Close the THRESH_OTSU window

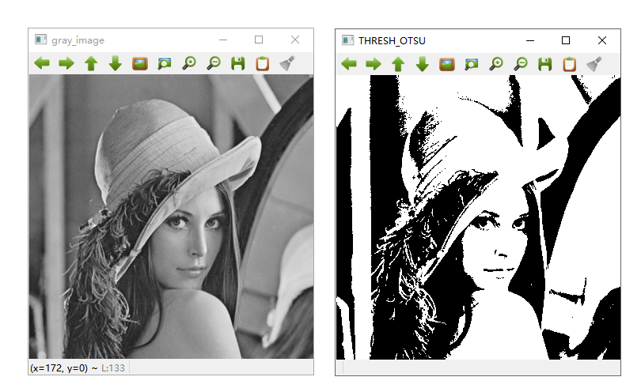click(x=602, y=40)
